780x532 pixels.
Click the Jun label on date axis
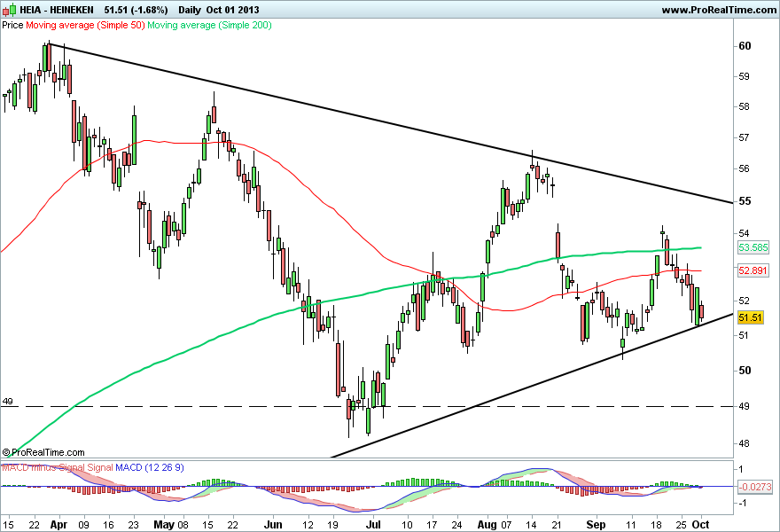point(273,525)
